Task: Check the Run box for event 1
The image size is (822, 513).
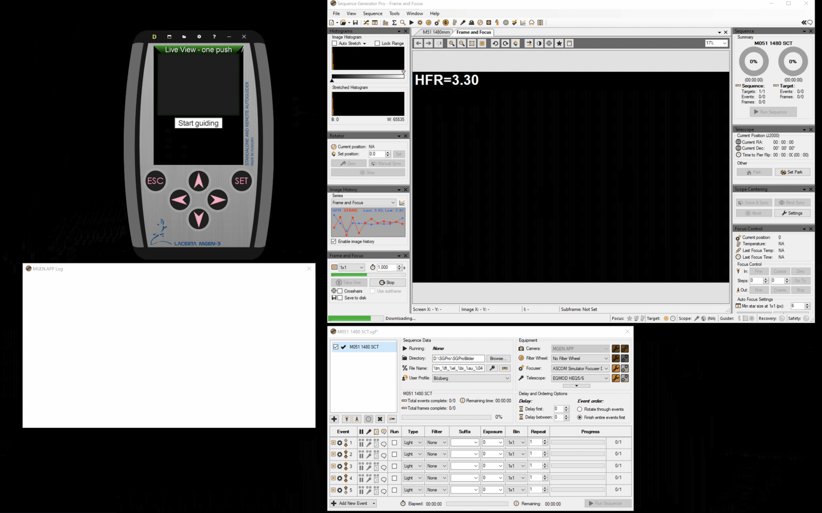Action: [x=394, y=442]
